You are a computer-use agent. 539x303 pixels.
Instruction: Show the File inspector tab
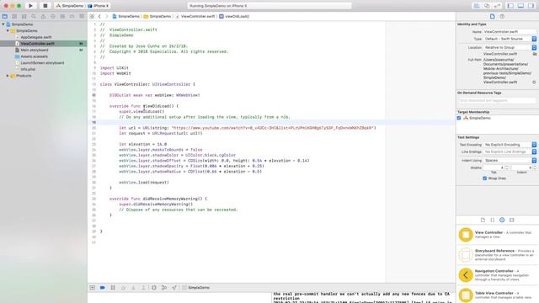click(492, 16)
